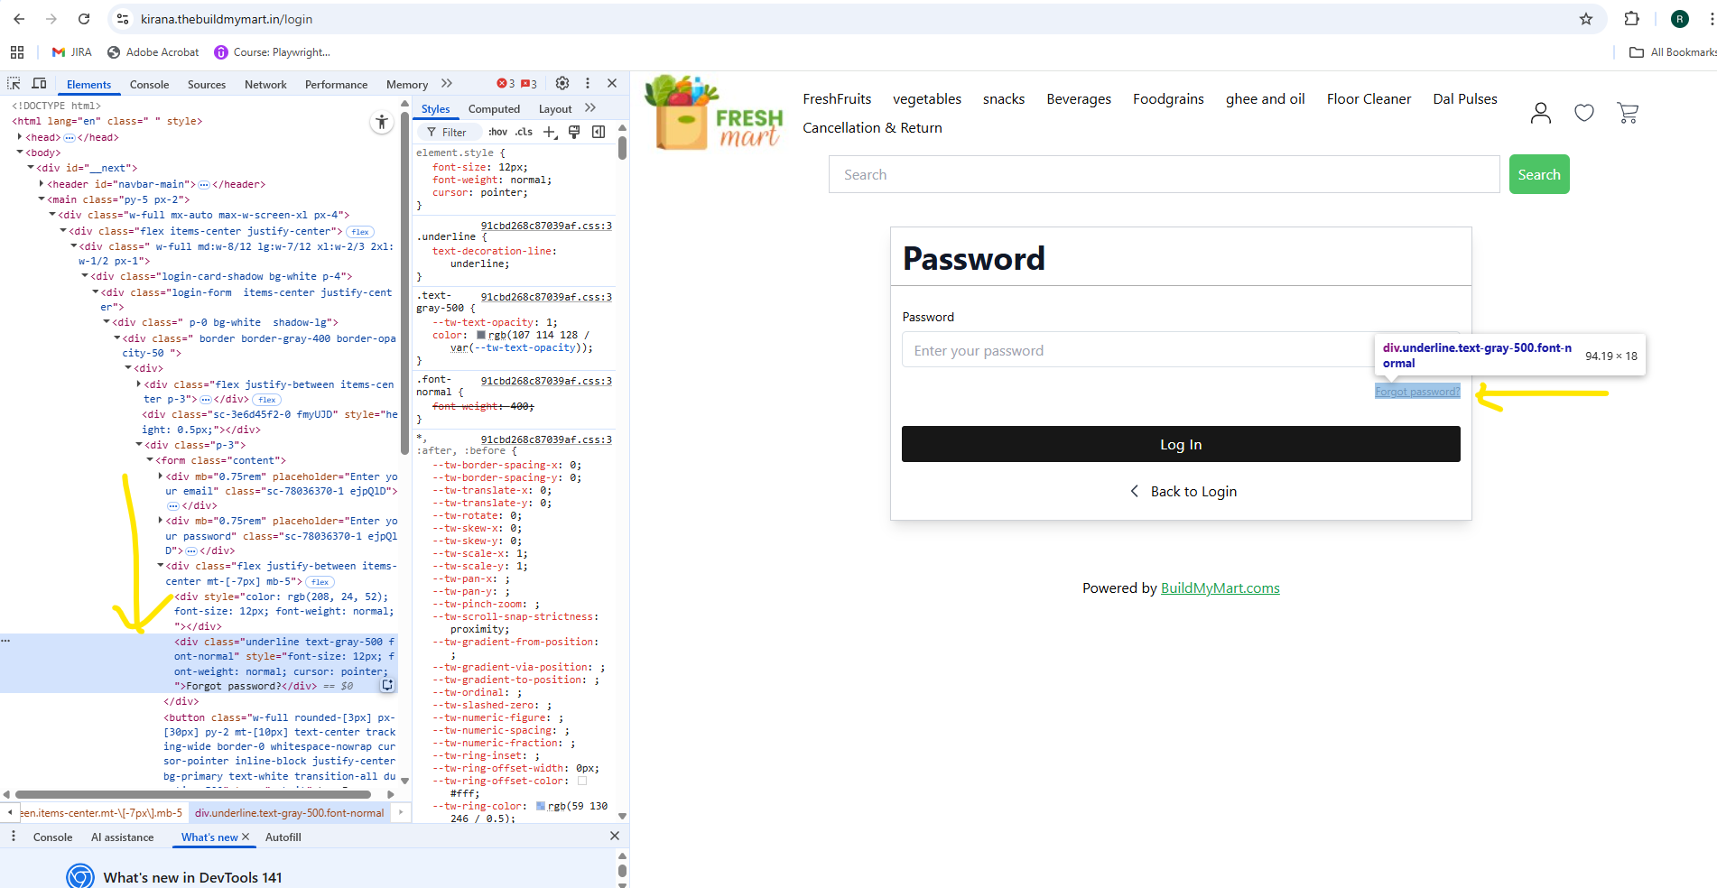Open the Beverages category
This screenshot has width=1717, height=888.
pyautogui.click(x=1079, y=99)
